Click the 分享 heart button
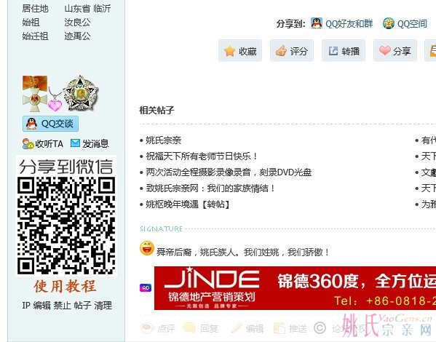Screen dimensions: 436x342 [395, 50]
